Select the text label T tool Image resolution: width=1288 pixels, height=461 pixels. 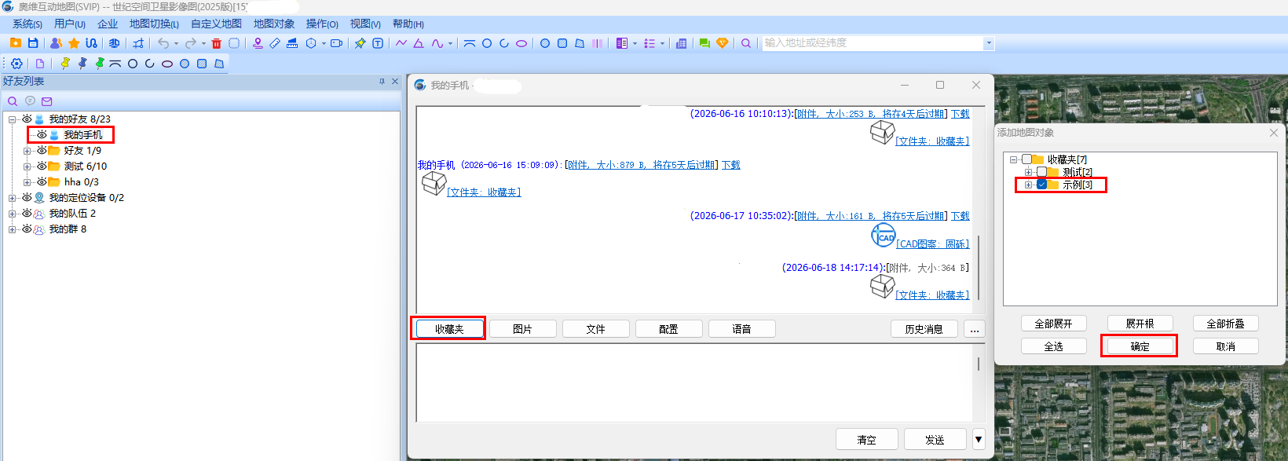point(378,43)
